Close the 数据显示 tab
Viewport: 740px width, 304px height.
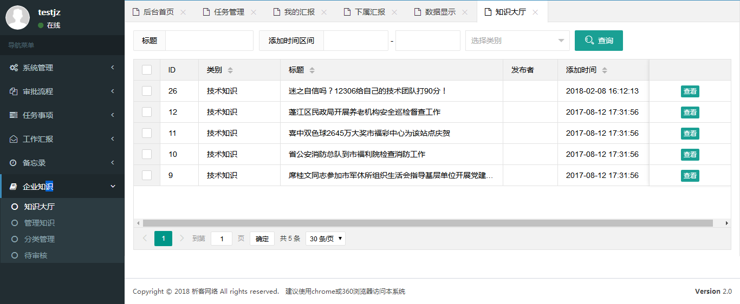465,12
